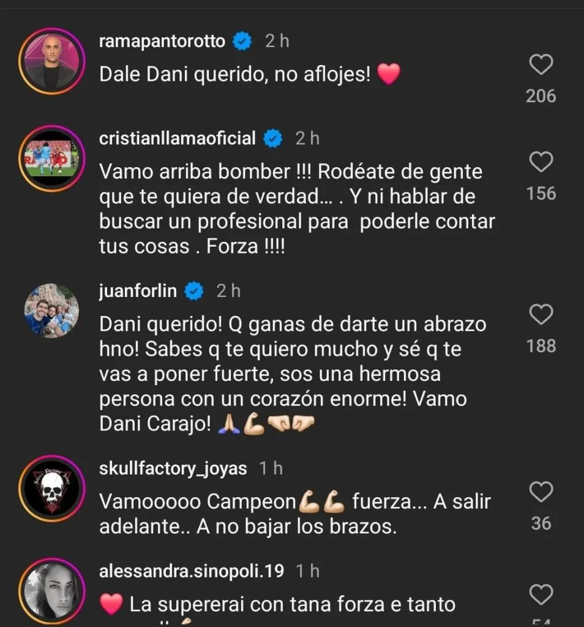View the 188 likes count on juanforlin's comment
584x627 pixels.
click(x=541, y=347)
